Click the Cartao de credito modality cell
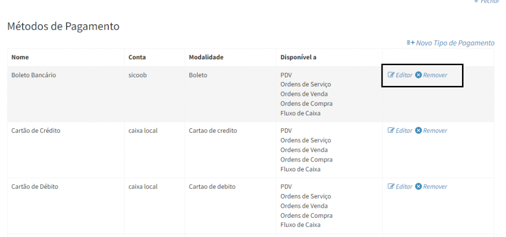The image size is (506, 237). (213, 131)
